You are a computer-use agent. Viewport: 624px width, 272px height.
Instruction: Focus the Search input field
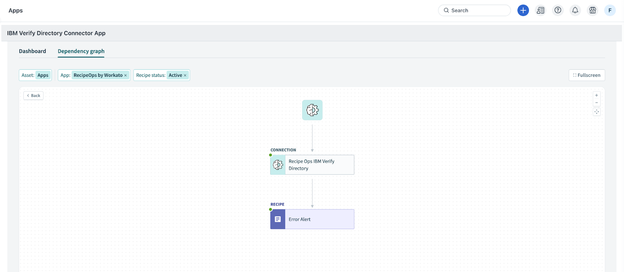(x=475, y=11)
